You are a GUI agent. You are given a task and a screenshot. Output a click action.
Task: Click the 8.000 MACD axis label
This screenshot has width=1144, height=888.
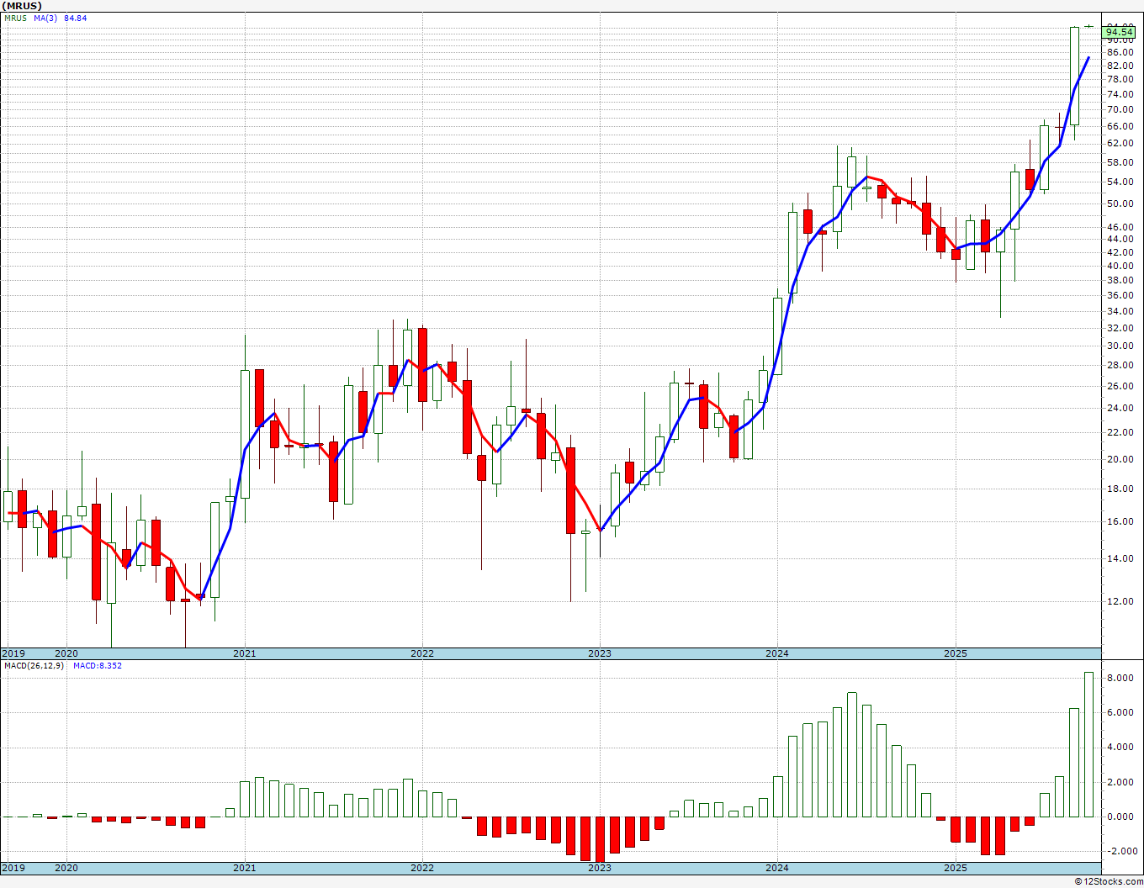click(1120, 678)
